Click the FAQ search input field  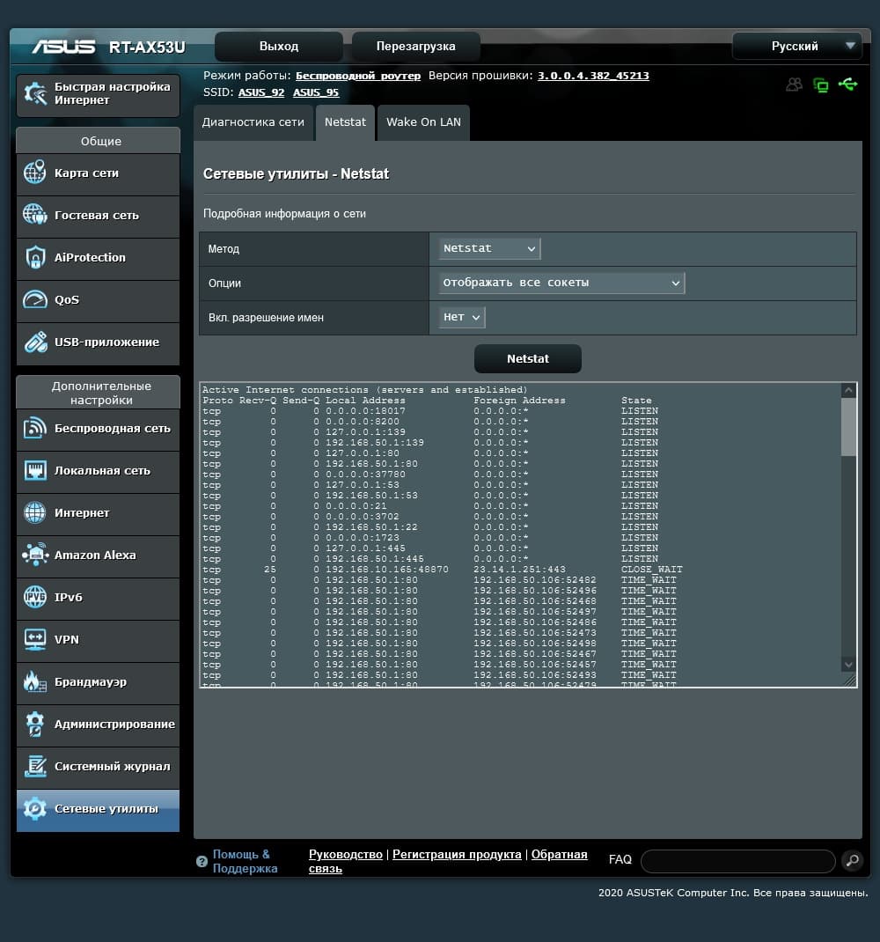(737, 861)
